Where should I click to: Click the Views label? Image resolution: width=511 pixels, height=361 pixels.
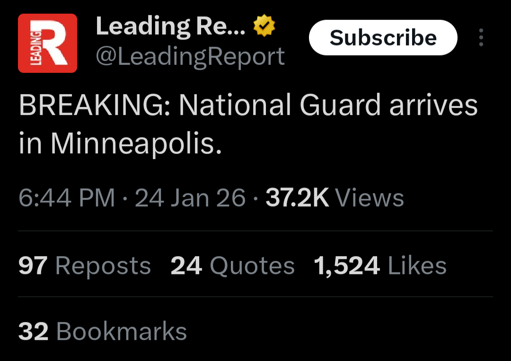click(x=370, y=198)
